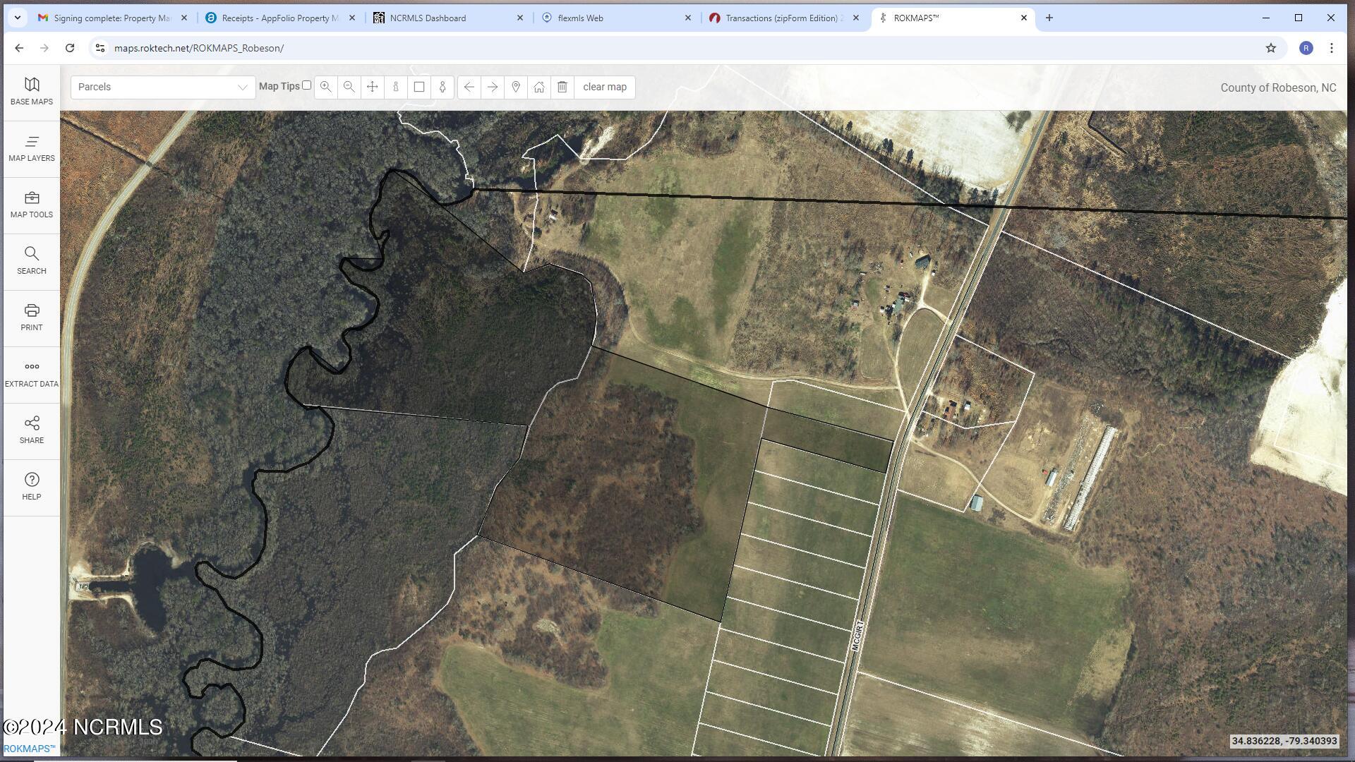Bookmark the ROKMAPS page via the star

(x=1270, y=48)
